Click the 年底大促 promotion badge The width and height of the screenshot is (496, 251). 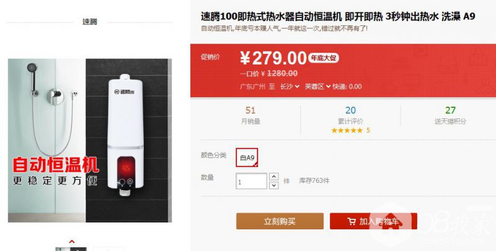tap(324, 58)
